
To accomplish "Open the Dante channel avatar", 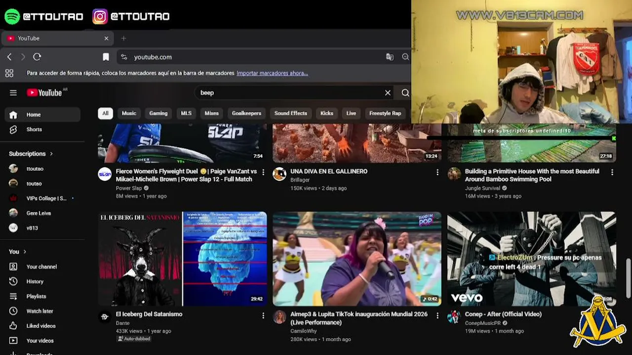I will tap(105, 317).
